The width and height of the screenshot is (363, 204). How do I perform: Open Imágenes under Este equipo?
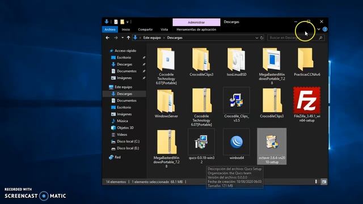tap(124, 114)
